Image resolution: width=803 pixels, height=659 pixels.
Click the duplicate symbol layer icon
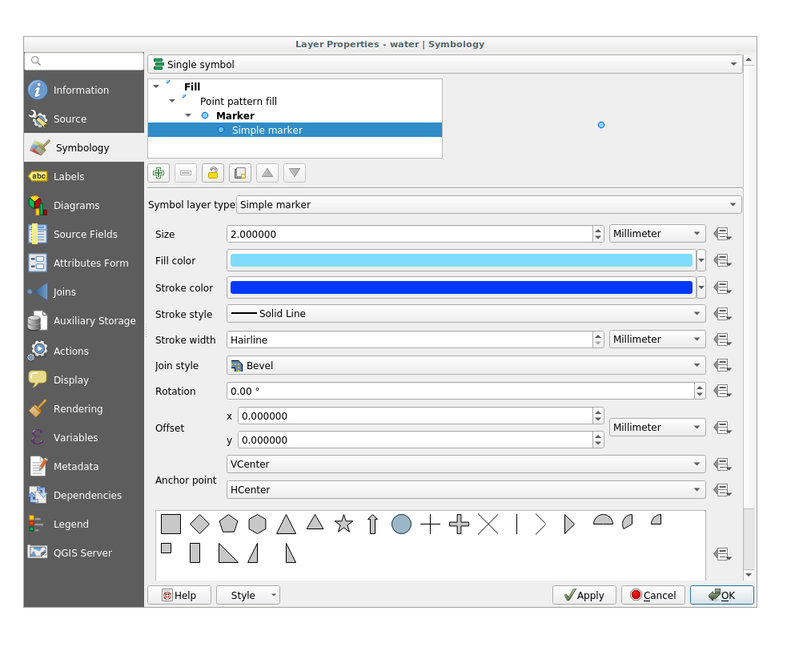[x=240, y=173]
